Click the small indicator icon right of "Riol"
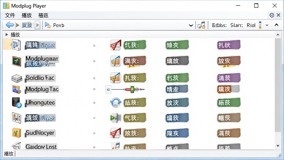 coord(260,25)
